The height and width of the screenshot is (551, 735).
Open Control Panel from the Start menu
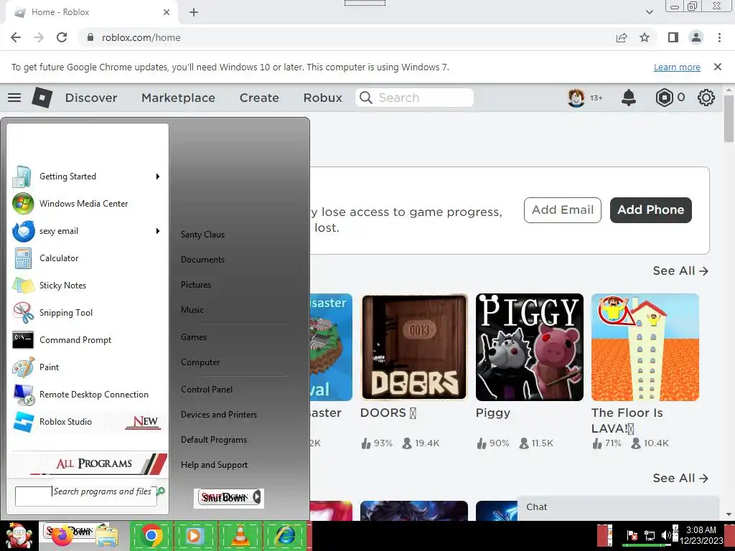point(207,390)
